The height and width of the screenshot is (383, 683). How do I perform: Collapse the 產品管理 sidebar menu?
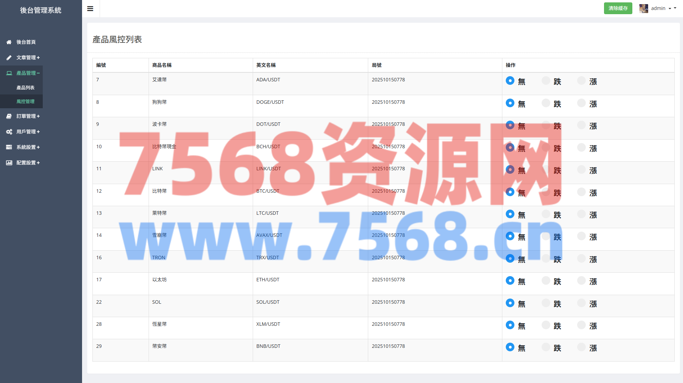point(28,73)
